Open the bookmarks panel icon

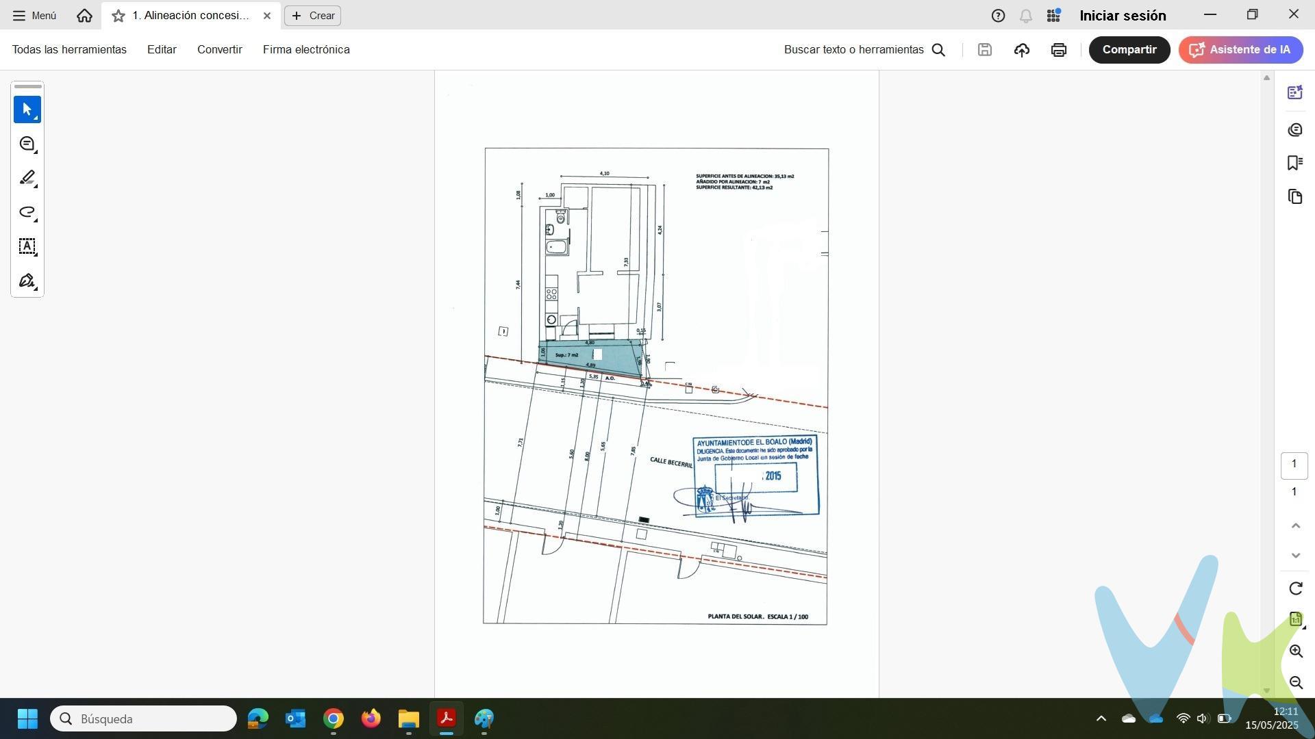(1294, 163)
